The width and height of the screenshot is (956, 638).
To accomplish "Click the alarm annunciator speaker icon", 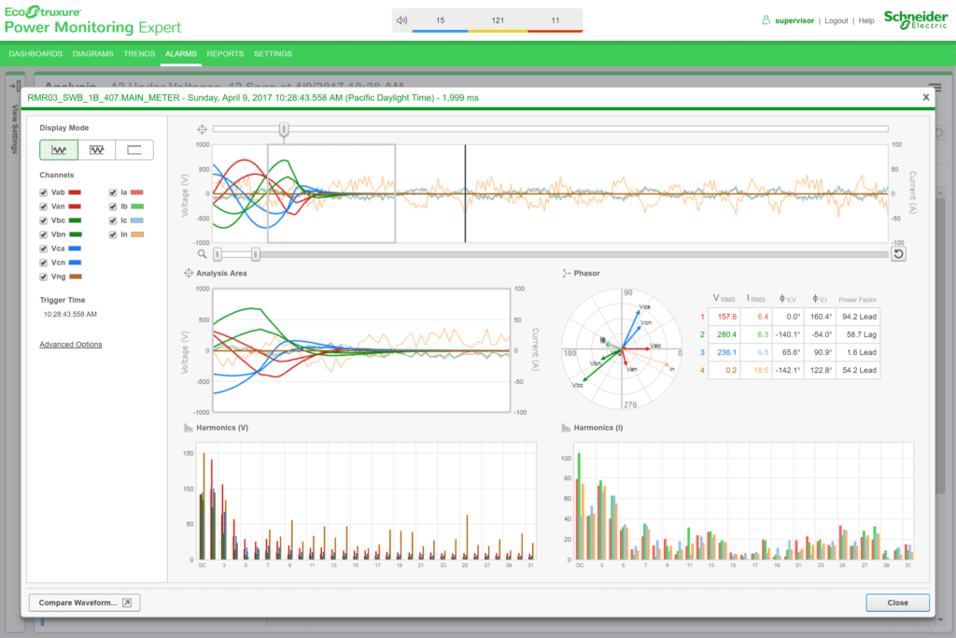I will coord(402,19).
